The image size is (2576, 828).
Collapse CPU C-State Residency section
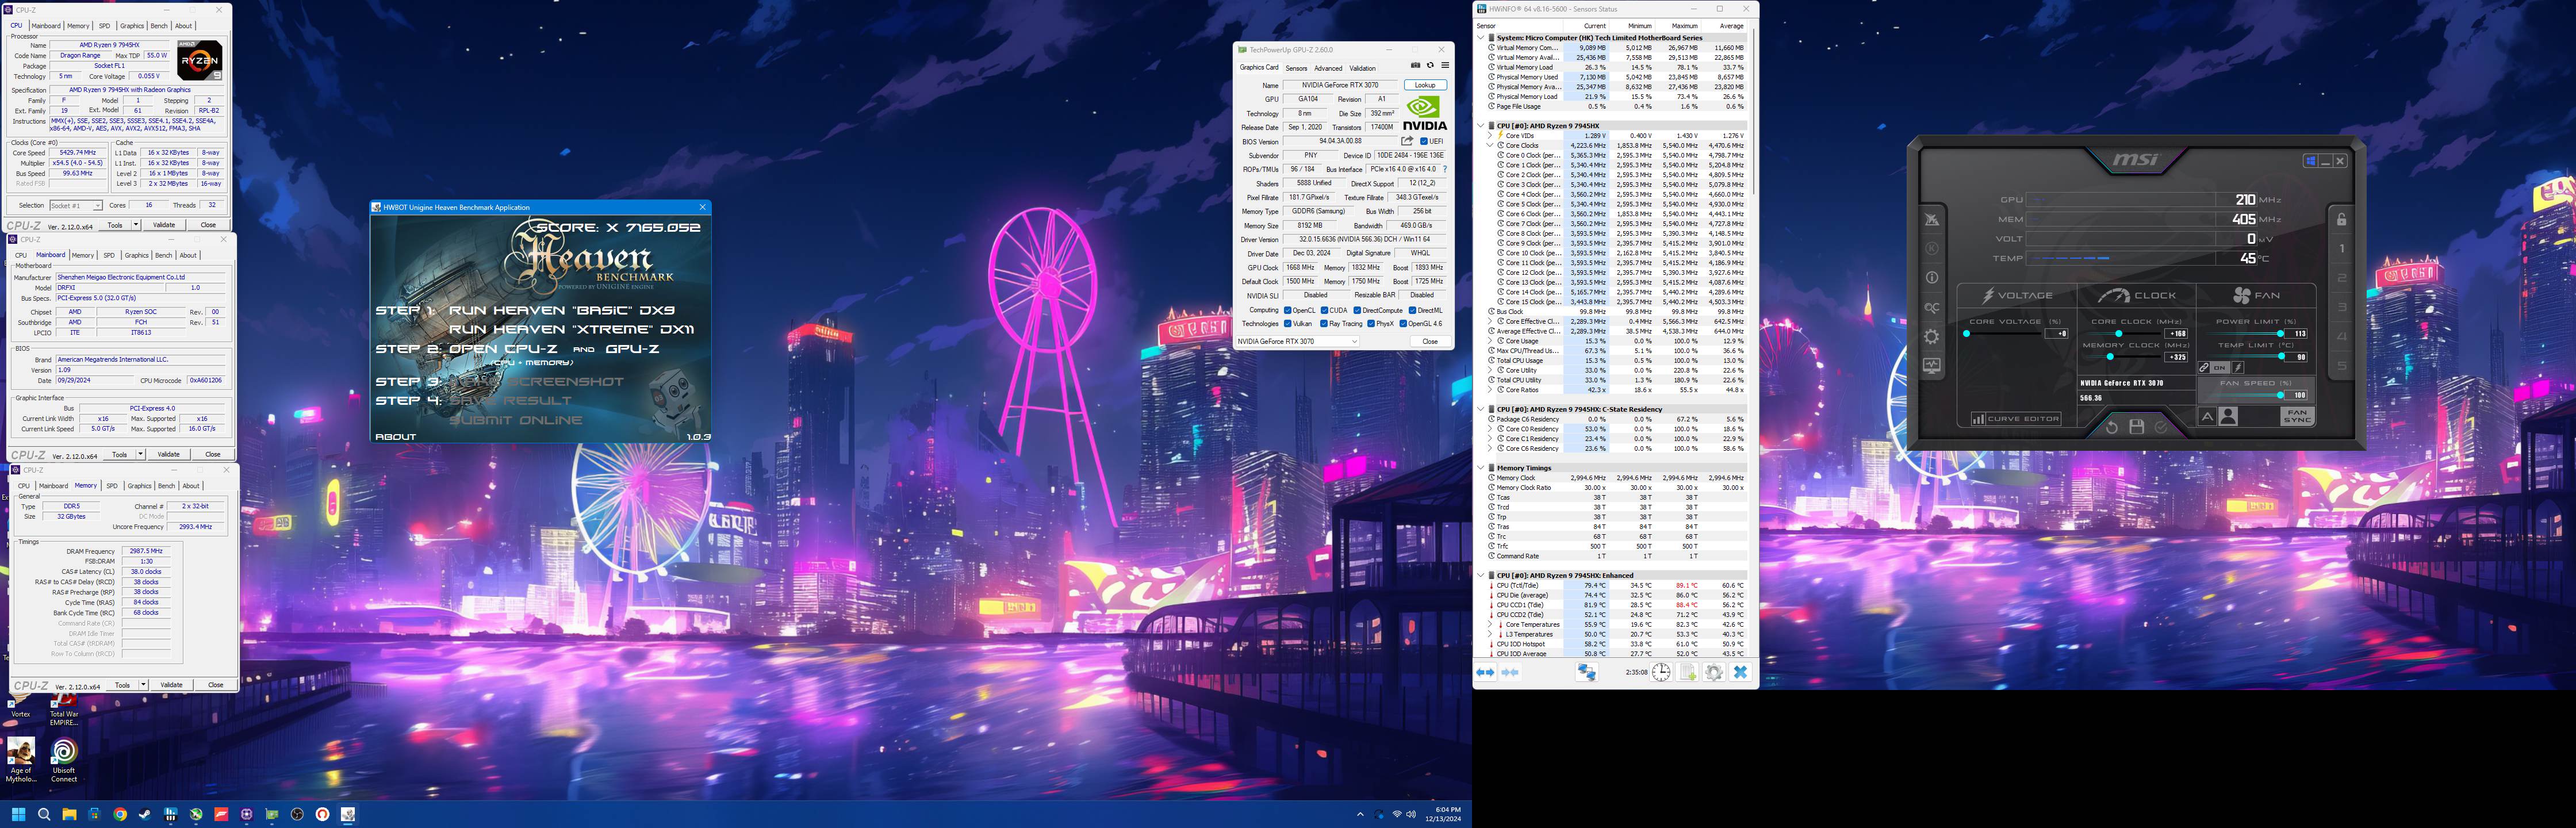[x=1481, y=409]
